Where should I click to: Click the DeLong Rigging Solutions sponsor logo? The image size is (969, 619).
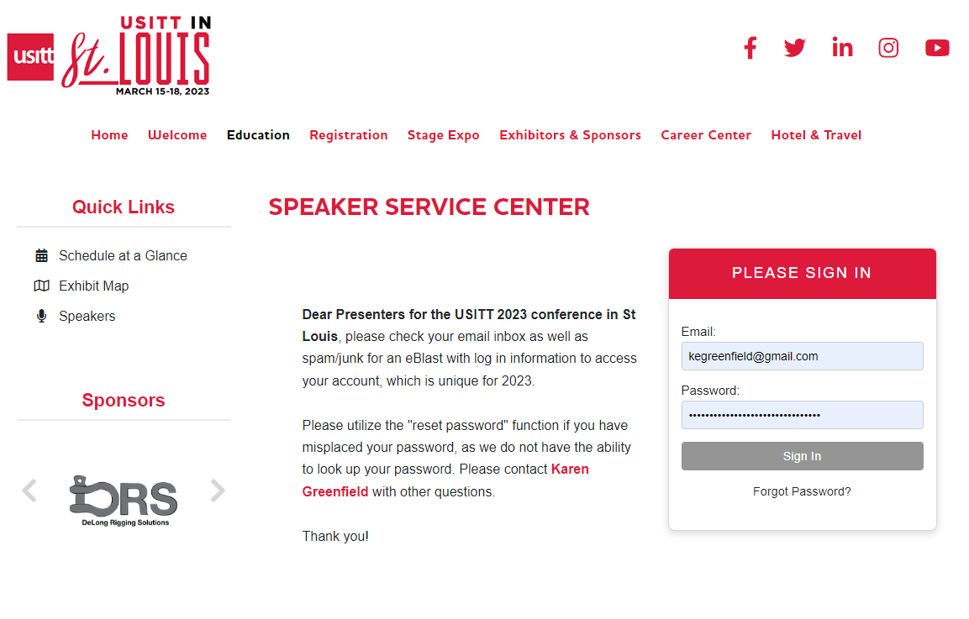point(124,501)
